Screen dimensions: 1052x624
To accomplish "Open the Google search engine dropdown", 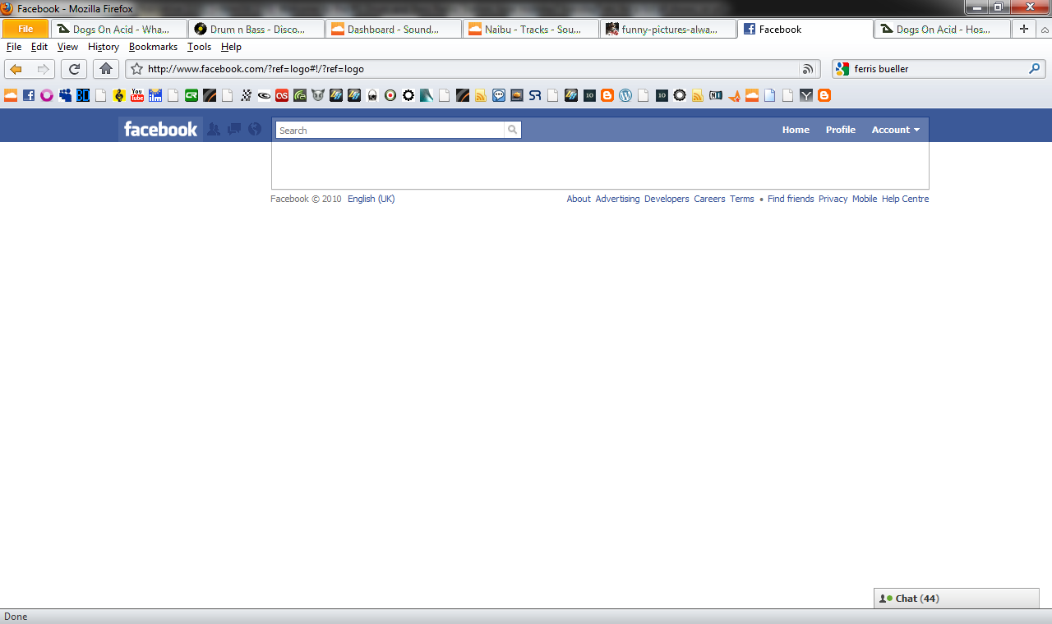I will 842,69.
